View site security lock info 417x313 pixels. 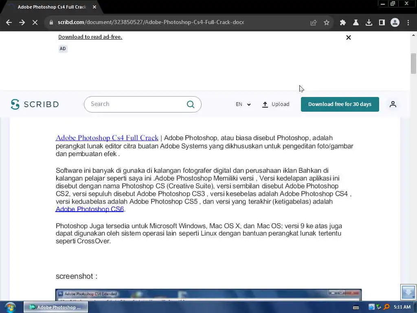pos(51,22)
